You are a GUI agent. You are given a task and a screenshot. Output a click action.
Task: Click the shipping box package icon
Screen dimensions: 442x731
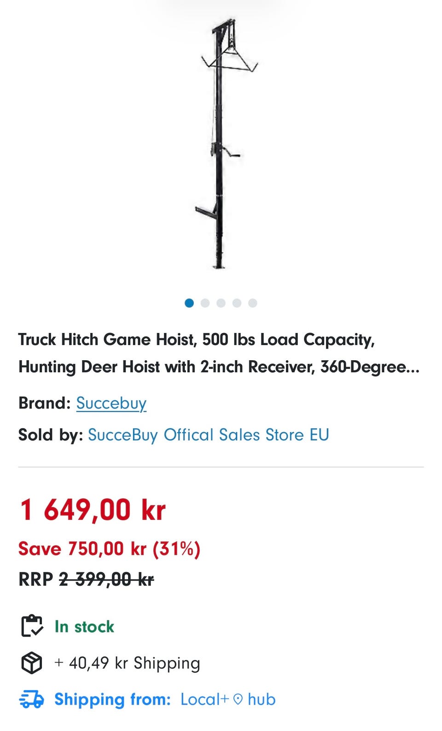tap(32, 663)
